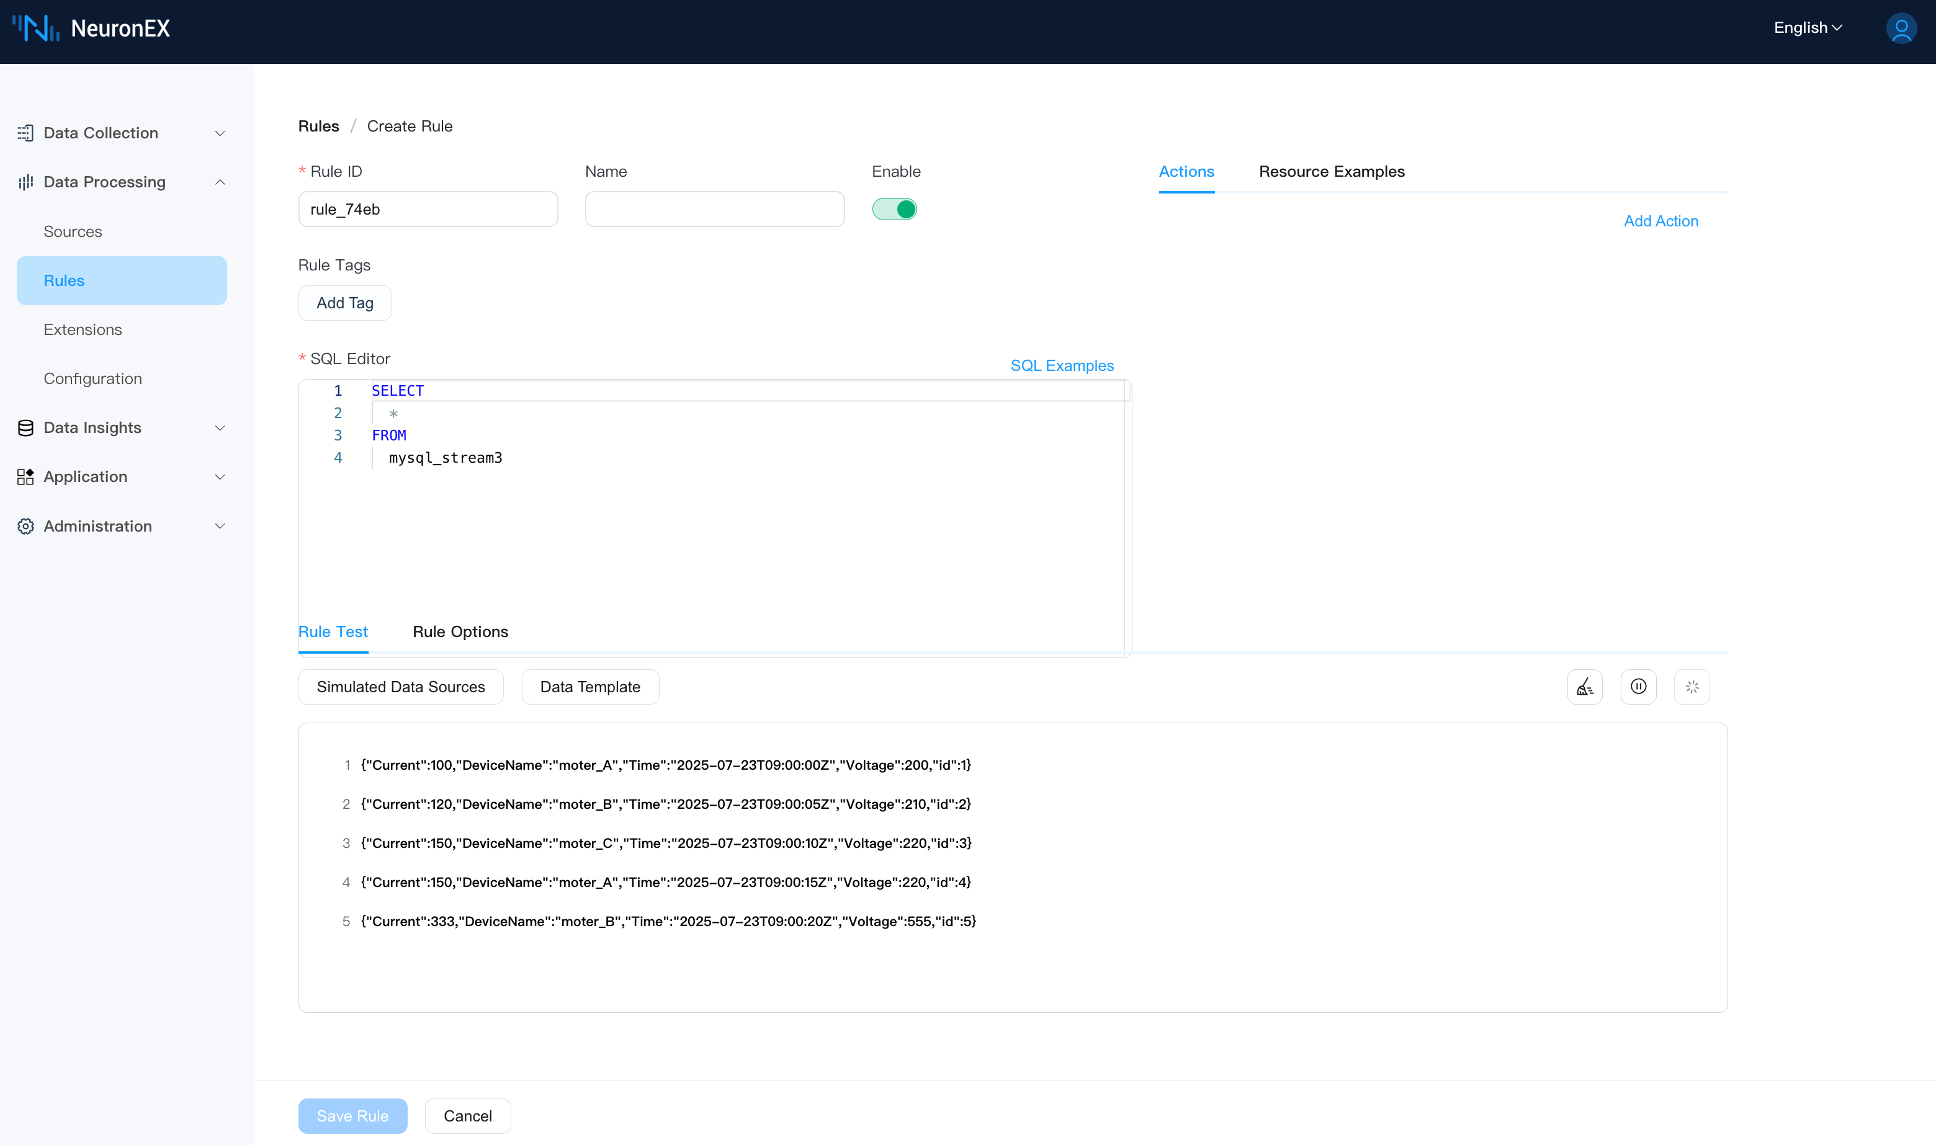Click into the Name input field
Image resolution: width=1936 pixels, height=1145 pixels.
(715, 209)
